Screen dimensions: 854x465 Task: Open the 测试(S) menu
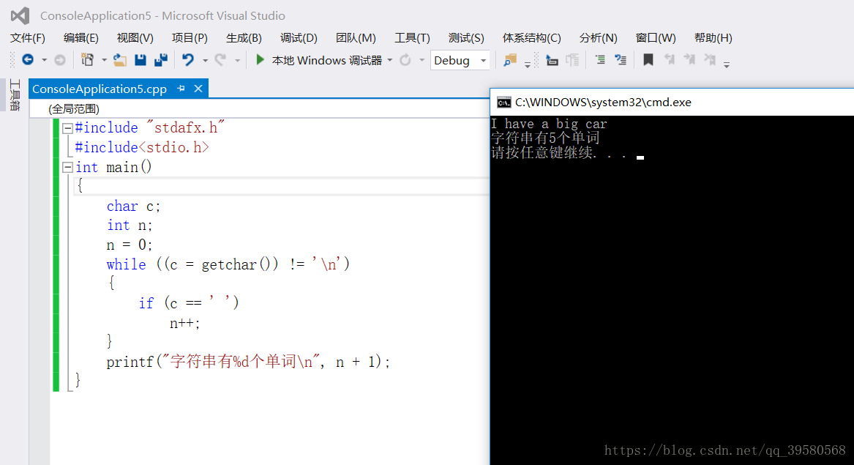(466, 37)
